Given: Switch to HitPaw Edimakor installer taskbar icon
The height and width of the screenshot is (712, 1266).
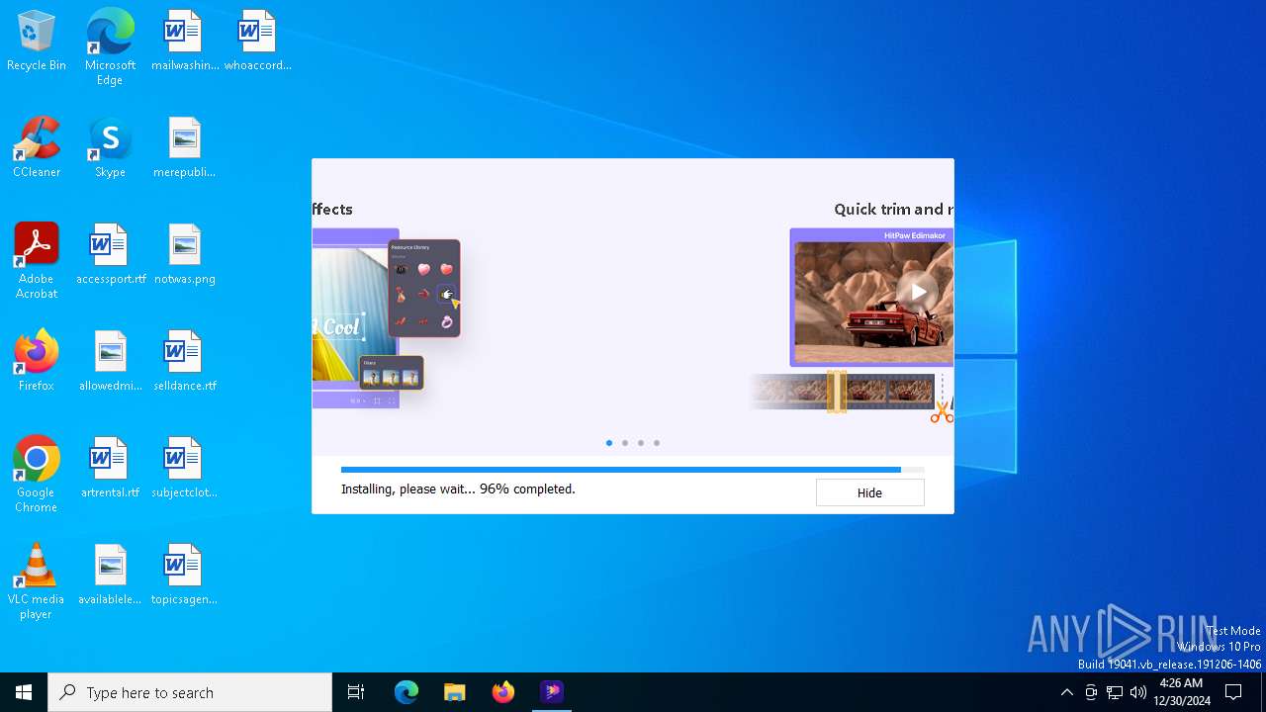Looking at the screenshot, I should point(552,692).
